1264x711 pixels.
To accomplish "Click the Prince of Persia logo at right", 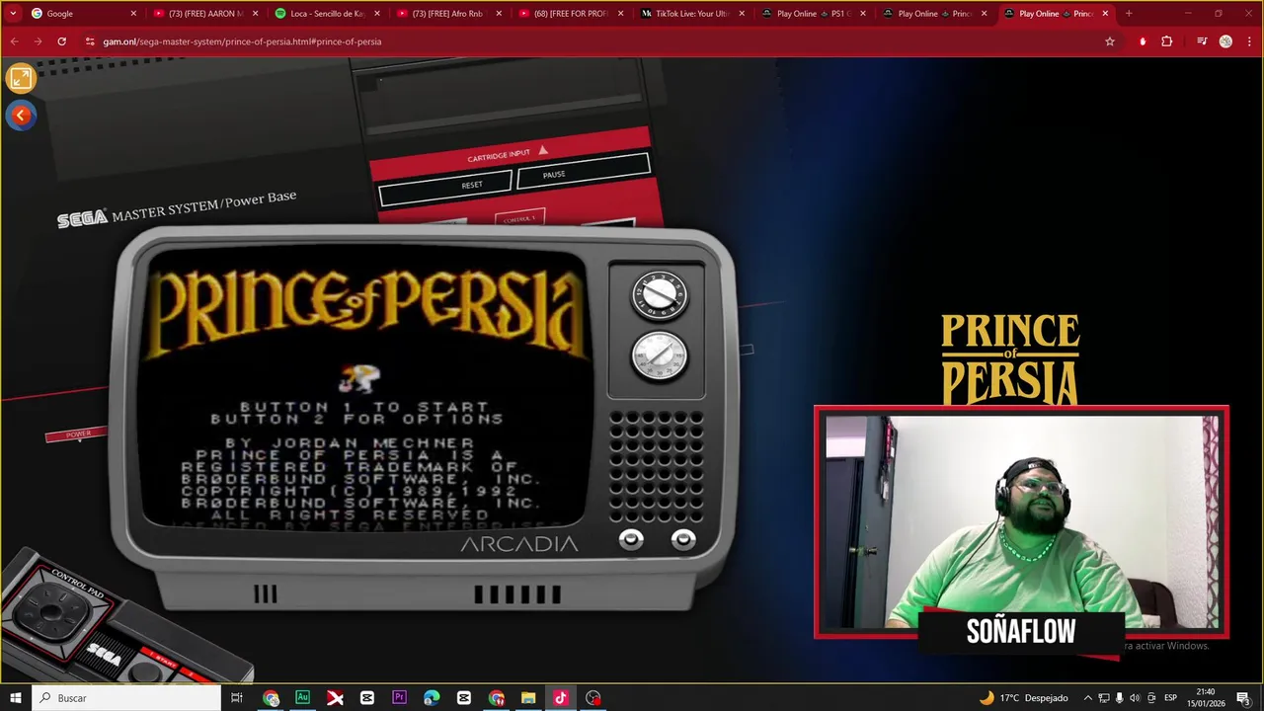I will pyautogui.click(x=1010, y=359).
